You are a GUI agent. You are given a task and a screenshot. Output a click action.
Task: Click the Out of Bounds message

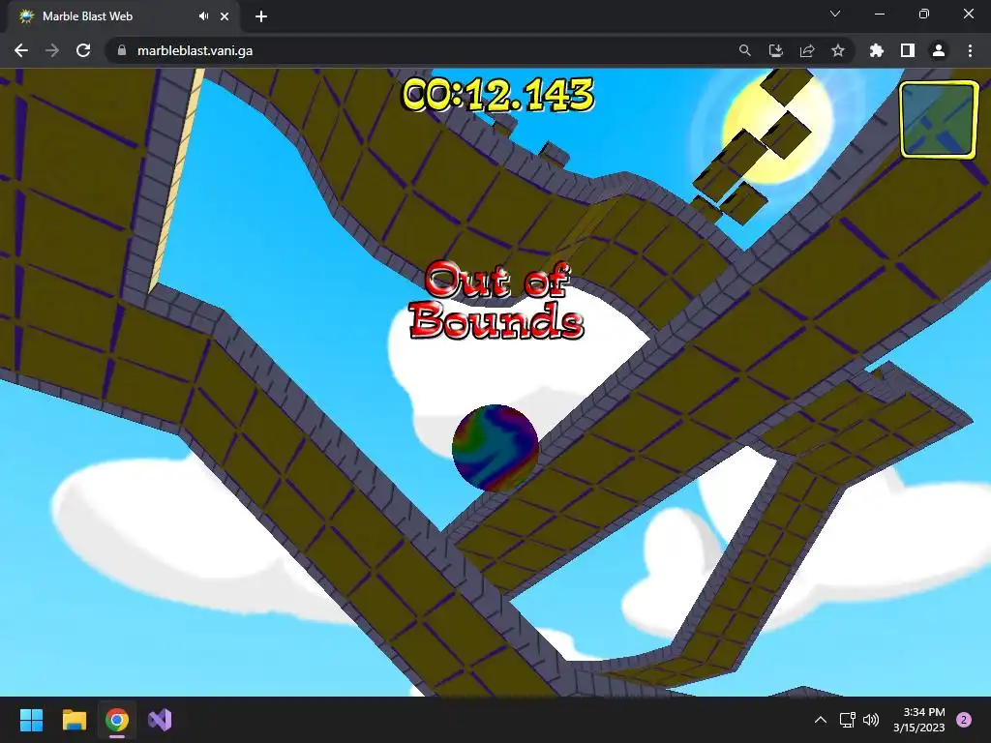tap(496, 301)
